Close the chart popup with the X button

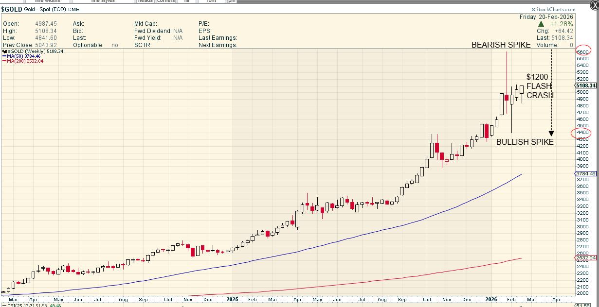(593, 4)
